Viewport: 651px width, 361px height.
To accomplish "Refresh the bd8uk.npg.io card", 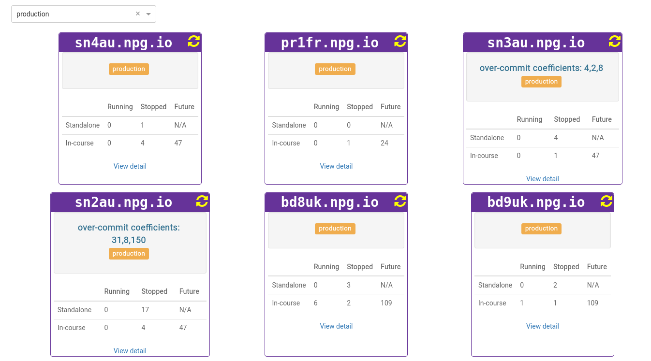I will coord(400,201).
